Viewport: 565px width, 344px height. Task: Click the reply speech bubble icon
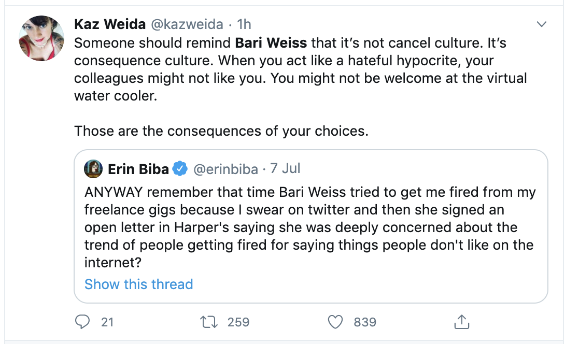[x=82, y=322]
